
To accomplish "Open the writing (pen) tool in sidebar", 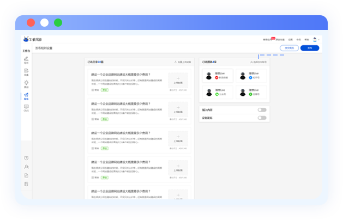I will pos(26,59).
